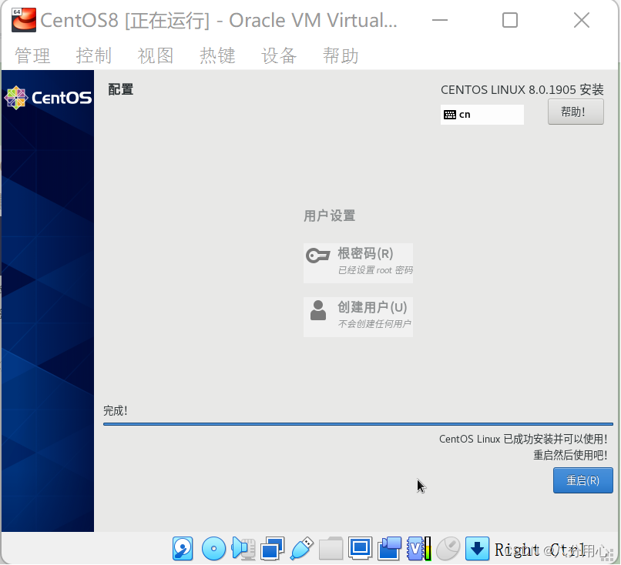Open the 创建用户(U) user creation setting
Viewport: 621px width, 565px height.
pos(358,317)
